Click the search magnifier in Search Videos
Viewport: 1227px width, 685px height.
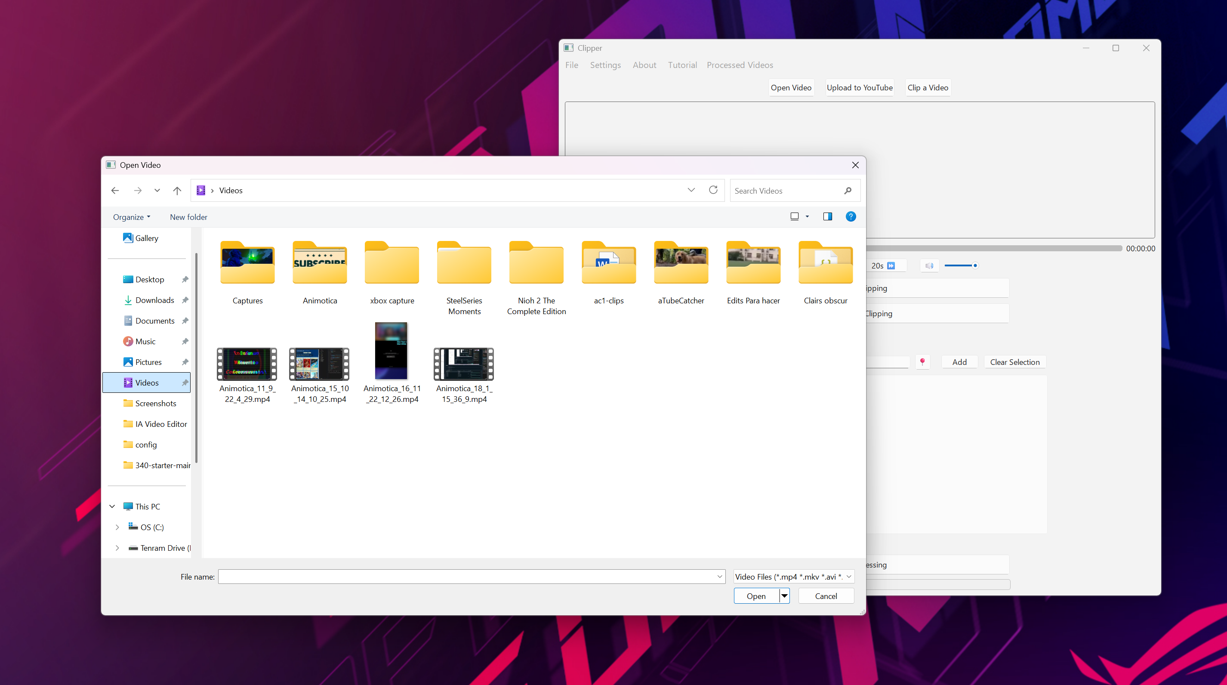click(848, 191)
